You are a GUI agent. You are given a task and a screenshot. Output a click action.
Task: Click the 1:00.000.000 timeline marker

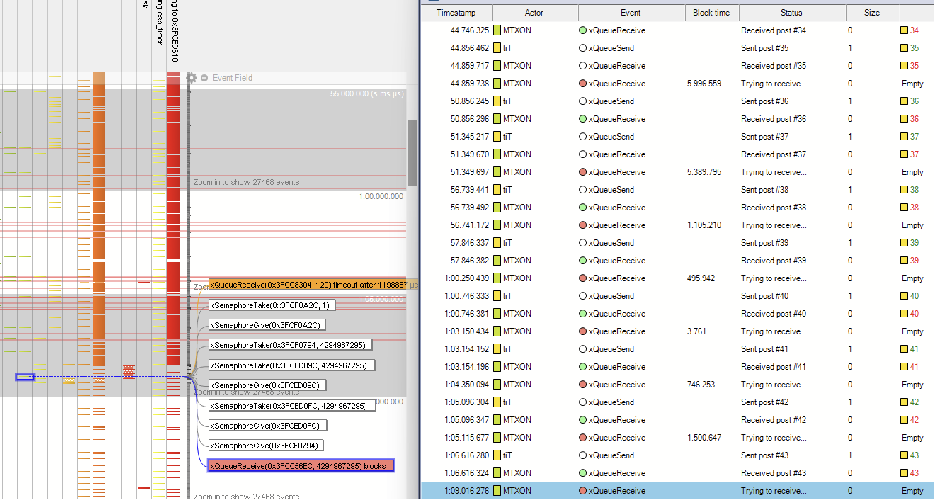381,196
